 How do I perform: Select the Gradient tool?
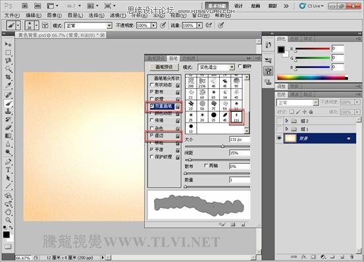8,136
